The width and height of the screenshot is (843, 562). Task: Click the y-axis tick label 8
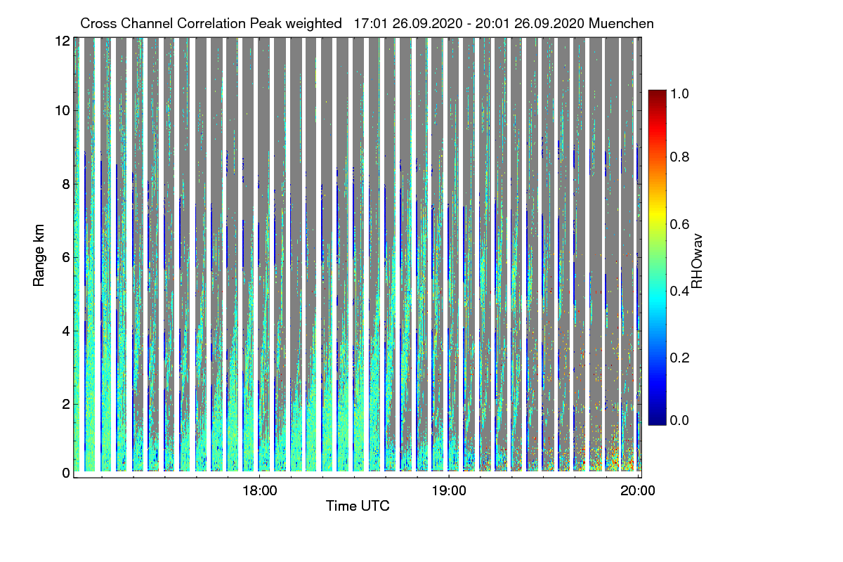pyautogui.click(x=65, y=184)
